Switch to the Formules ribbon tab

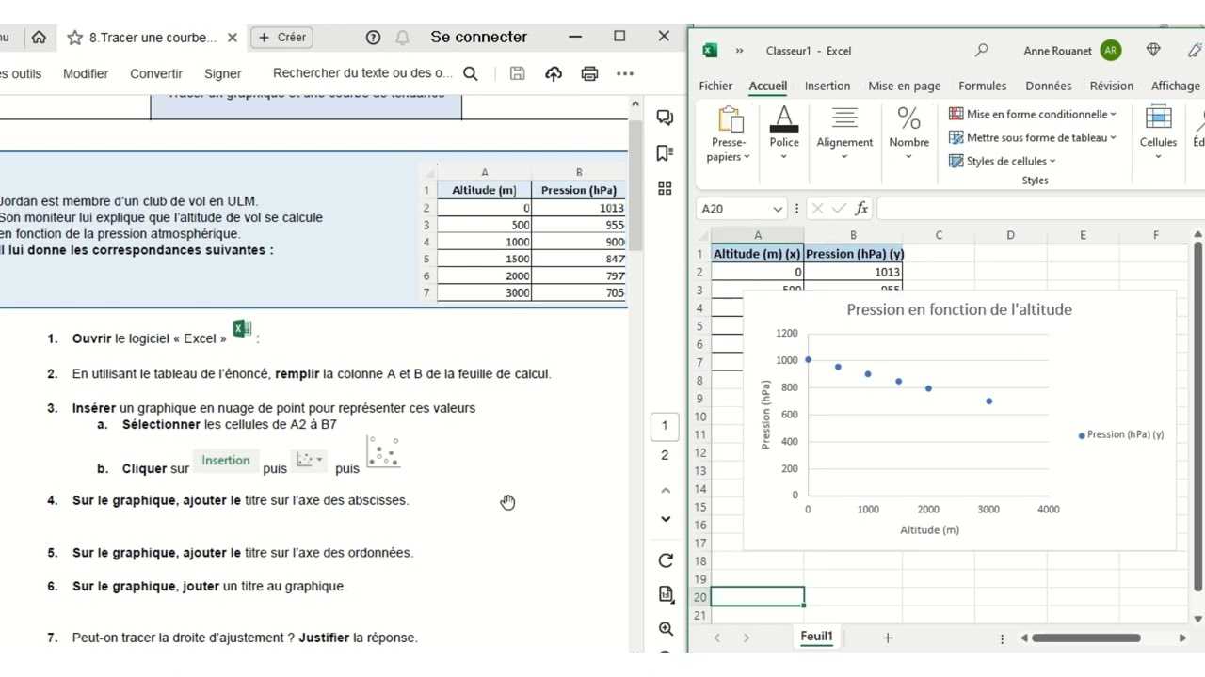click(982, 86)
